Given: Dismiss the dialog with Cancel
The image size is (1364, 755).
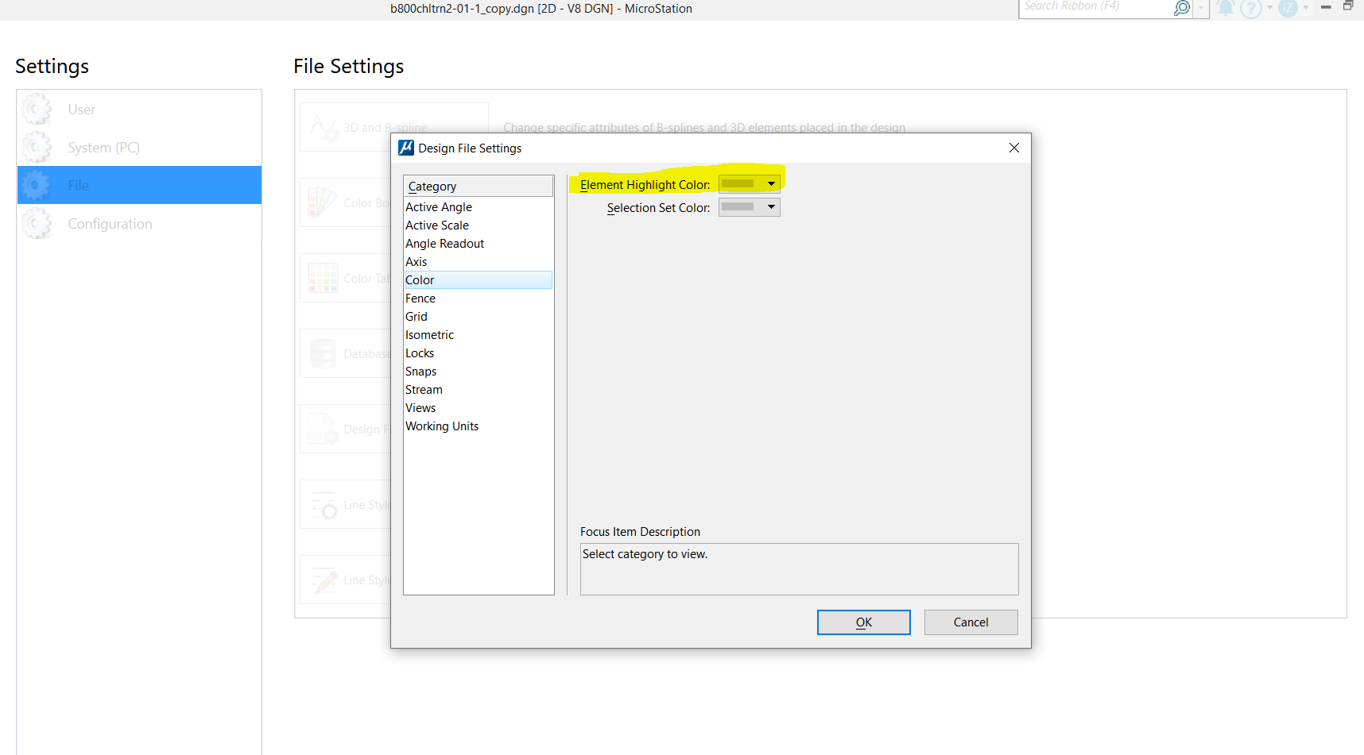Looking at the screenshot, I should (x=971, y=622).
